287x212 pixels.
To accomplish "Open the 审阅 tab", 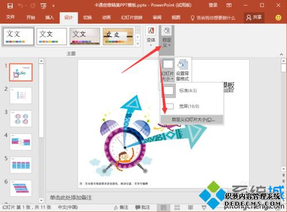I will [157, 18].
